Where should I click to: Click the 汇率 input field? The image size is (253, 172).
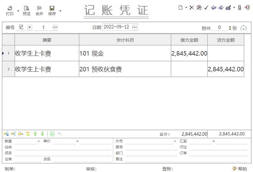point(201,142)
